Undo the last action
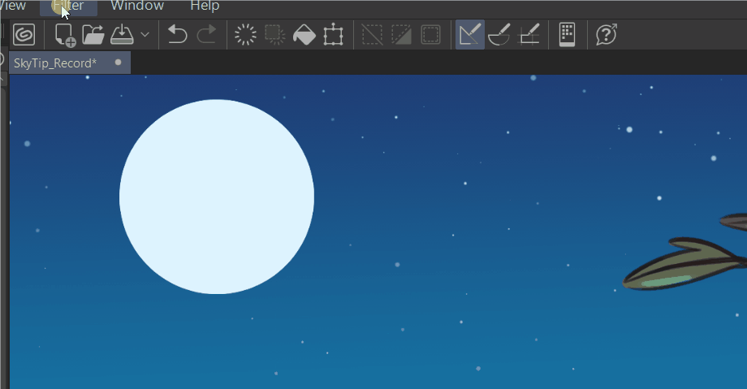Viewport: 747px width, 389px height. pyautogui.click(x=177, y=35)
